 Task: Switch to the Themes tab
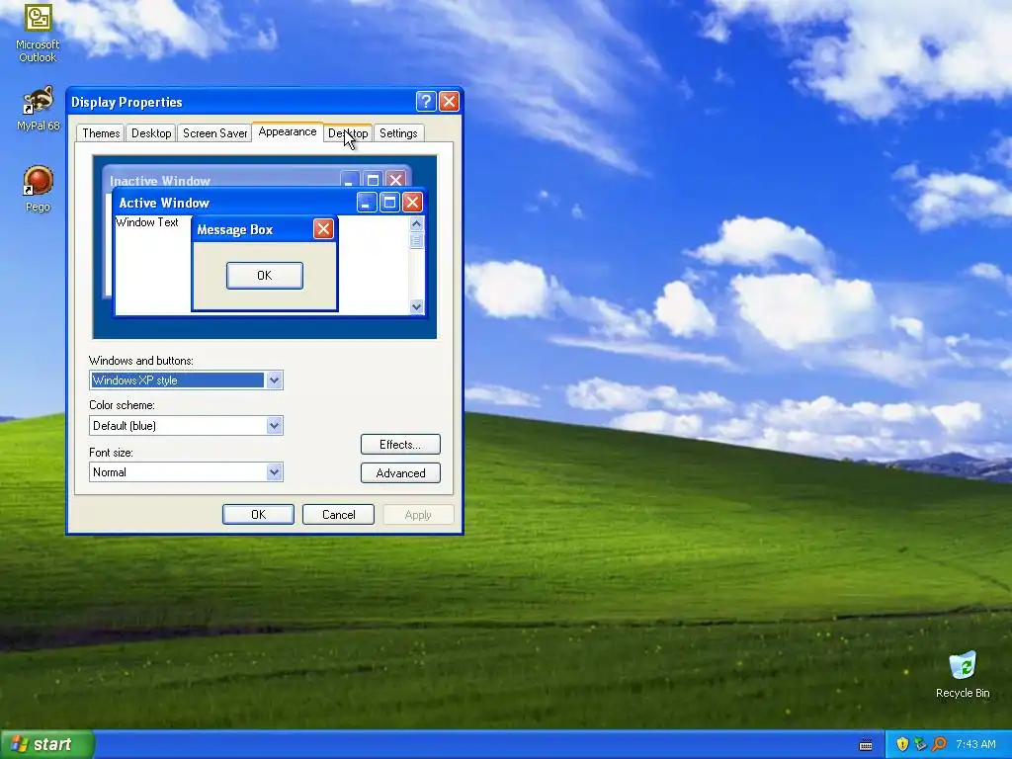click(x=101, y=133)
